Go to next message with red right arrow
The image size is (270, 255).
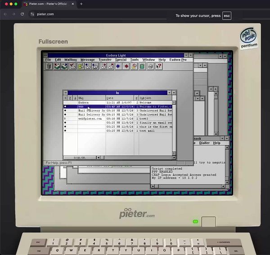(126, 66)
